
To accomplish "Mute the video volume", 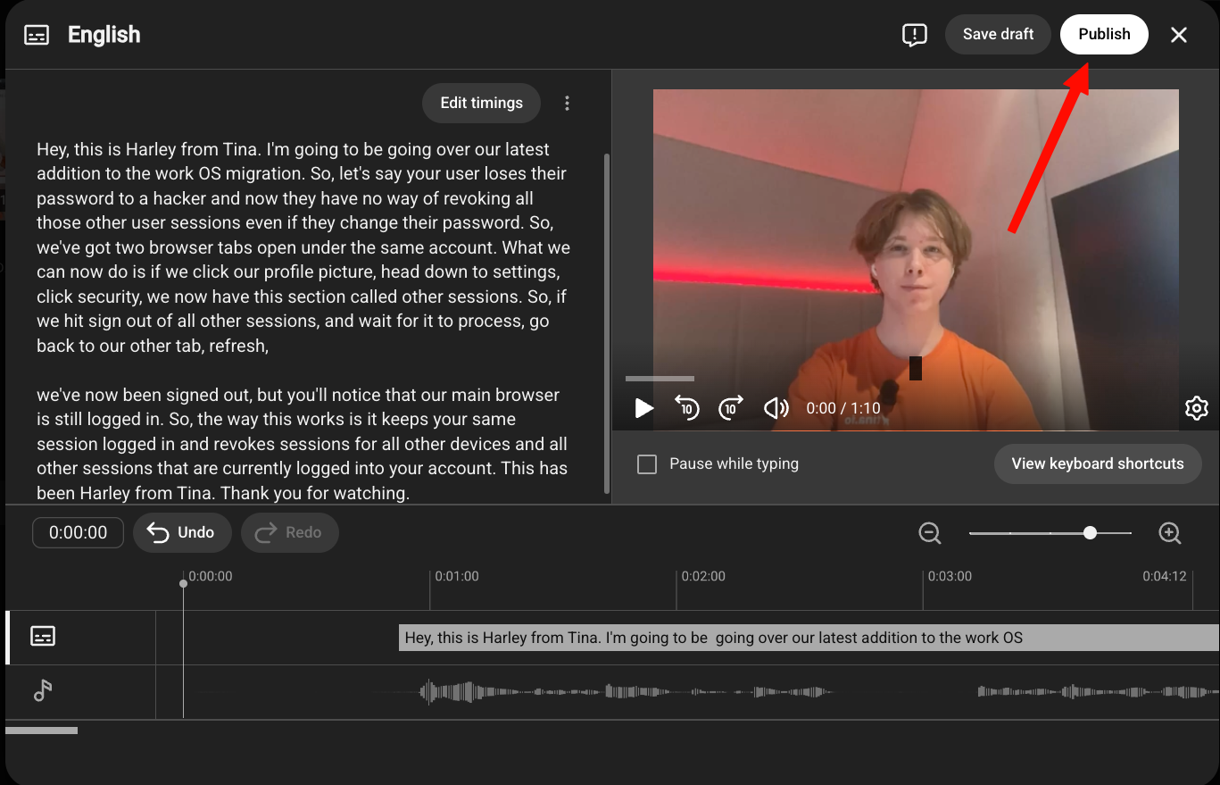I will click(776, 408).
